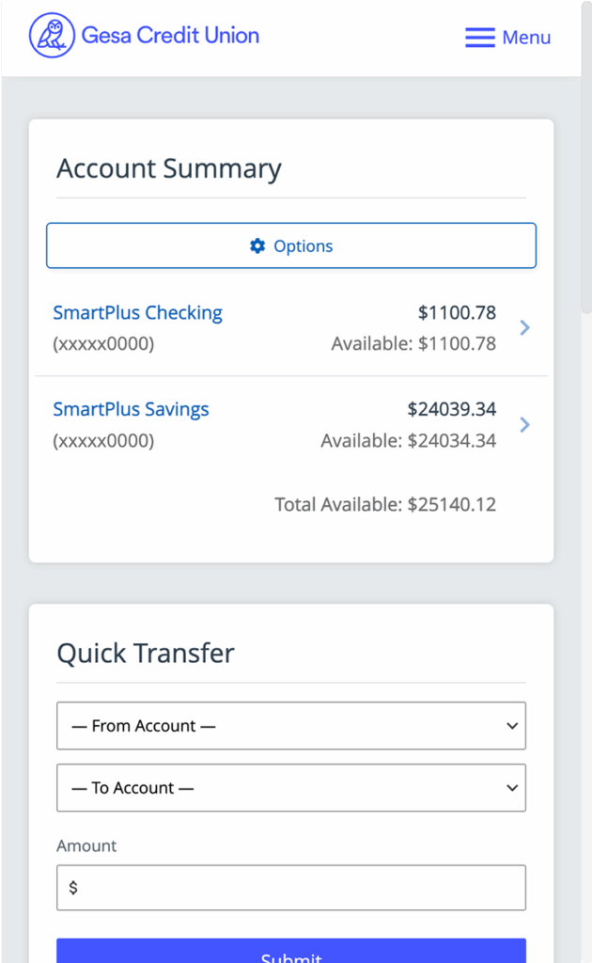This screenshot has height=963, width=592.
Task: Click the gear icon in Options
Action: point(257,246)
